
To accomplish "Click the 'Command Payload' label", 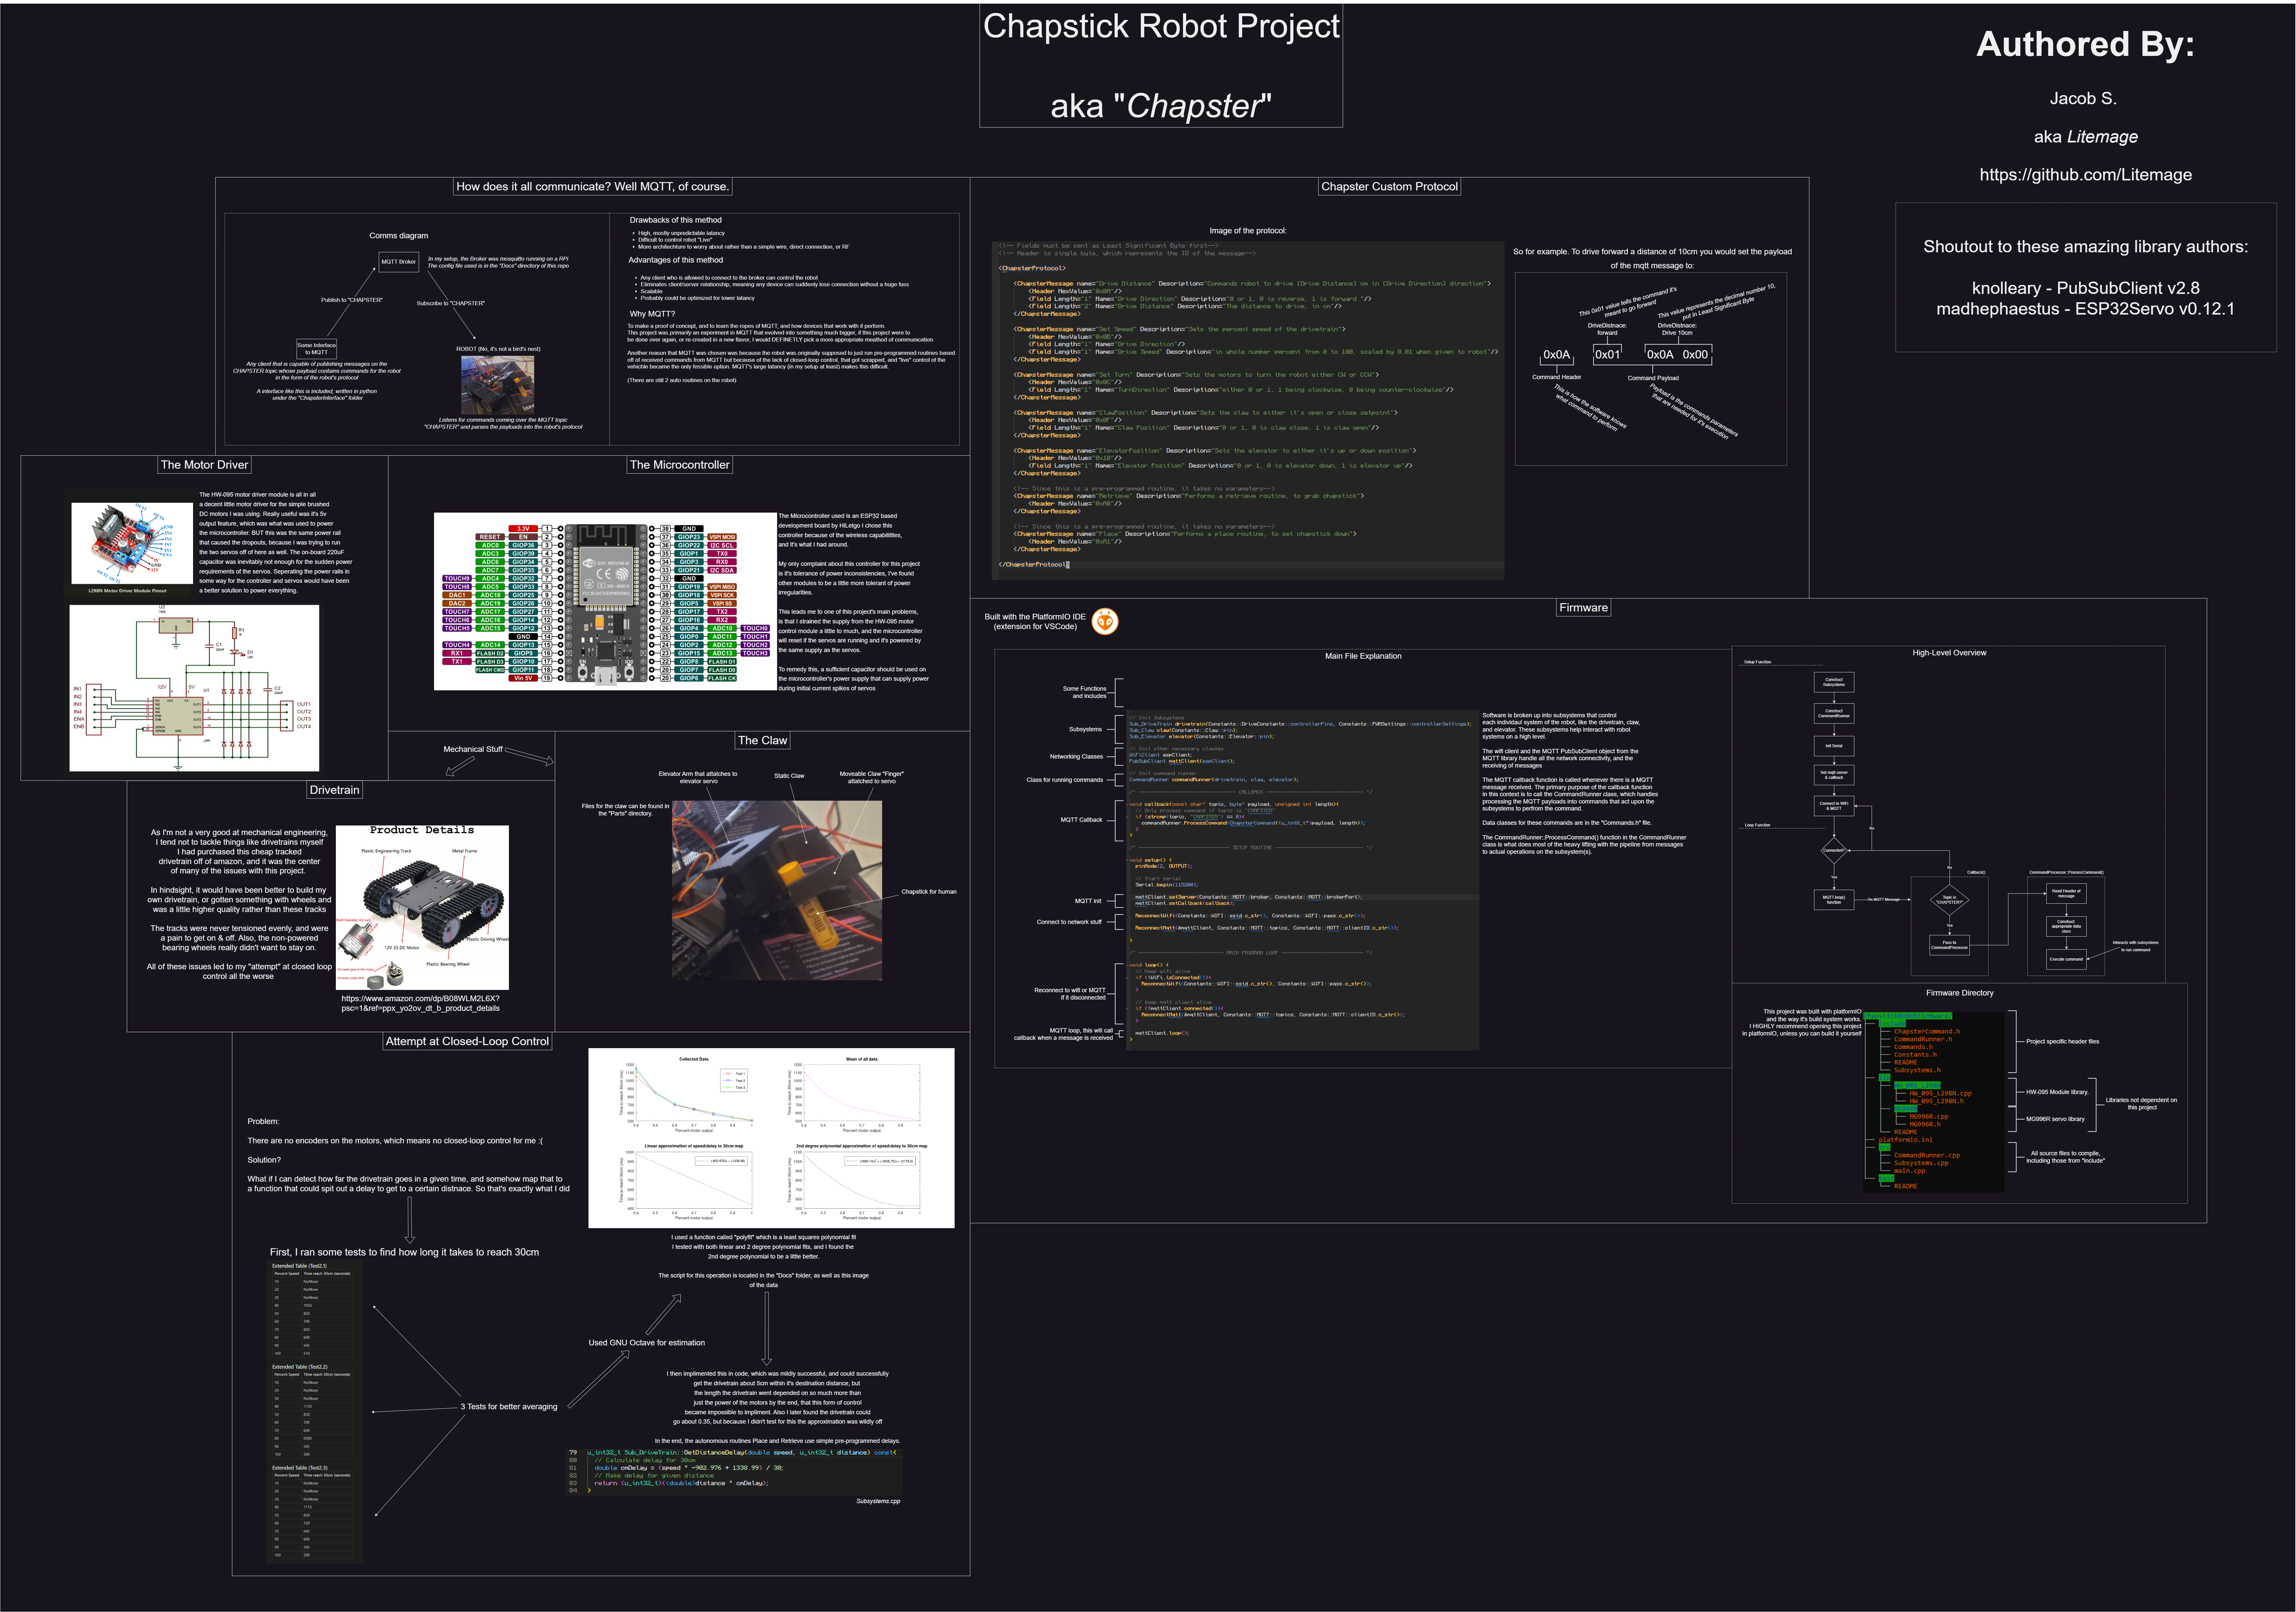I will tap(1653, 378).
